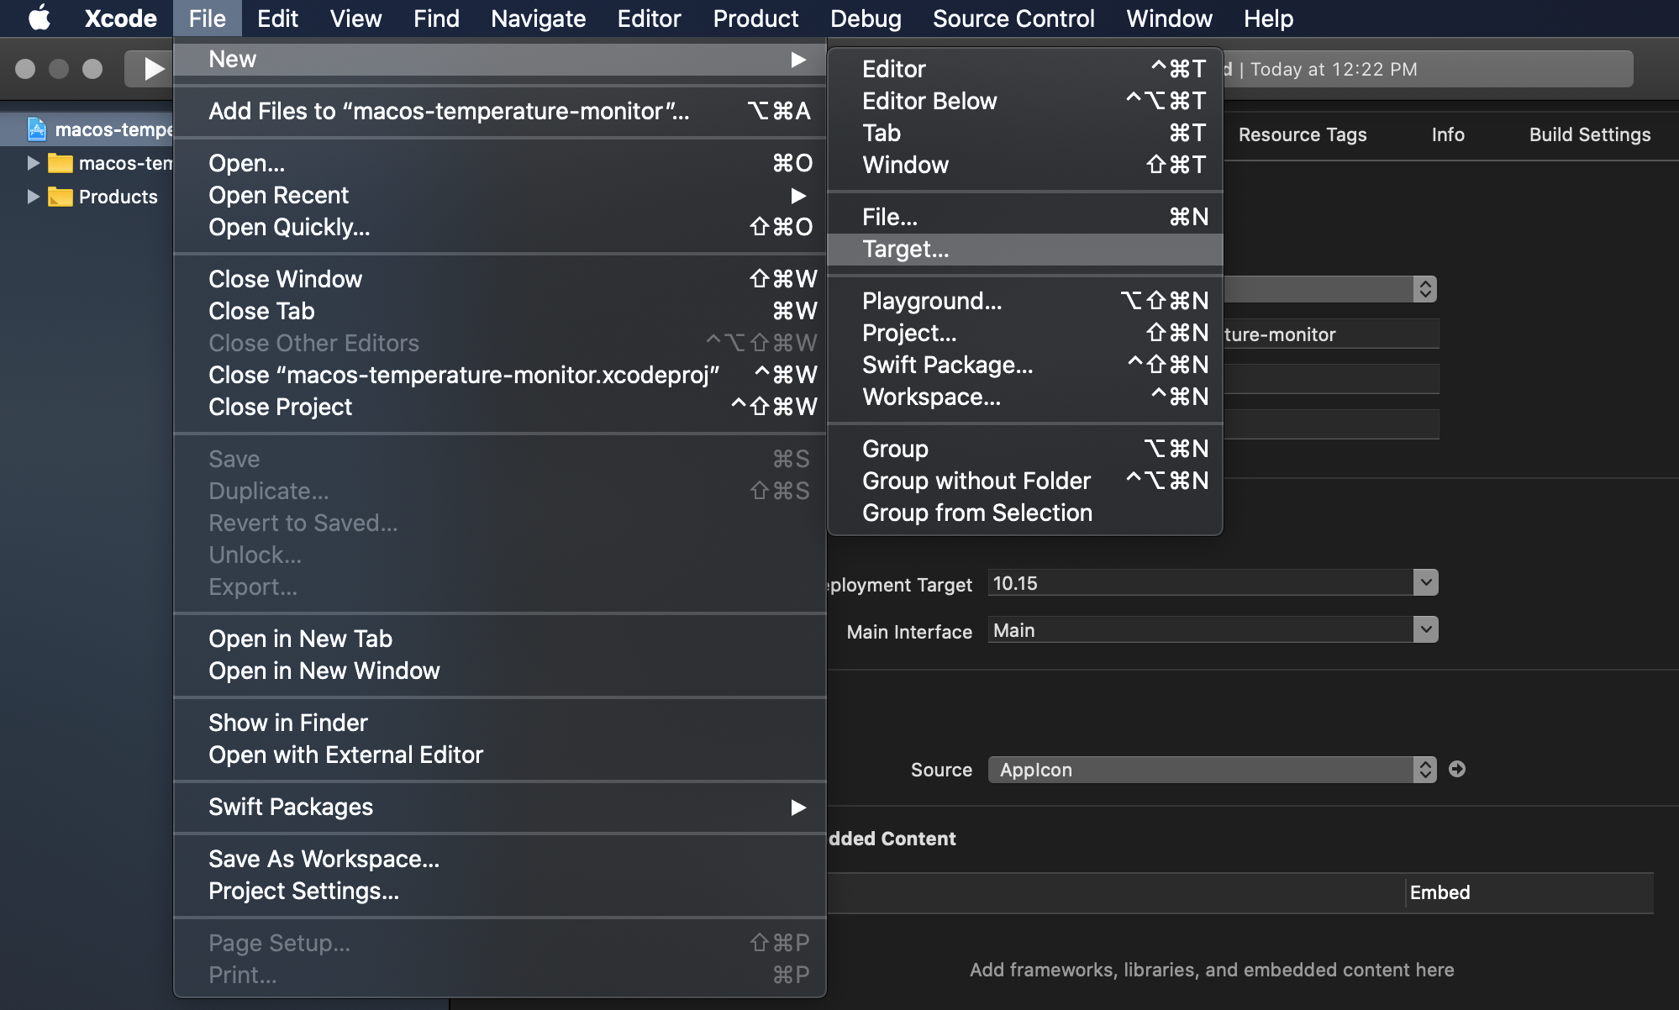Open the Xcode menu
The height and width of the screenshot is (1010, 1679).
pyautogui.click(x=120, y=18)
